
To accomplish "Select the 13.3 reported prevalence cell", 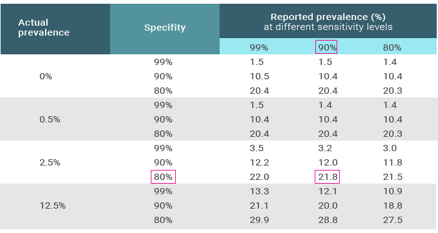I will point(259,191).
